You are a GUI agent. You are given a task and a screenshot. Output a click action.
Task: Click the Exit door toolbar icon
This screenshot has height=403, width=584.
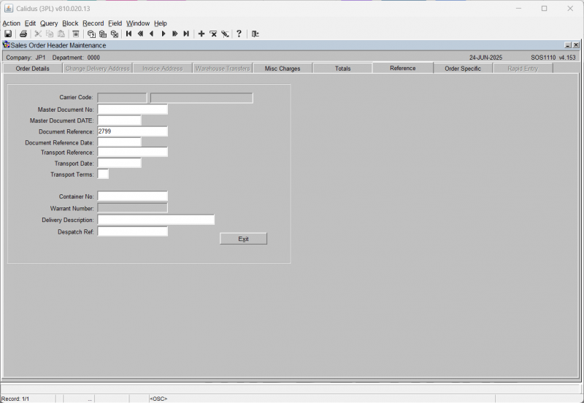click(255, 34)
